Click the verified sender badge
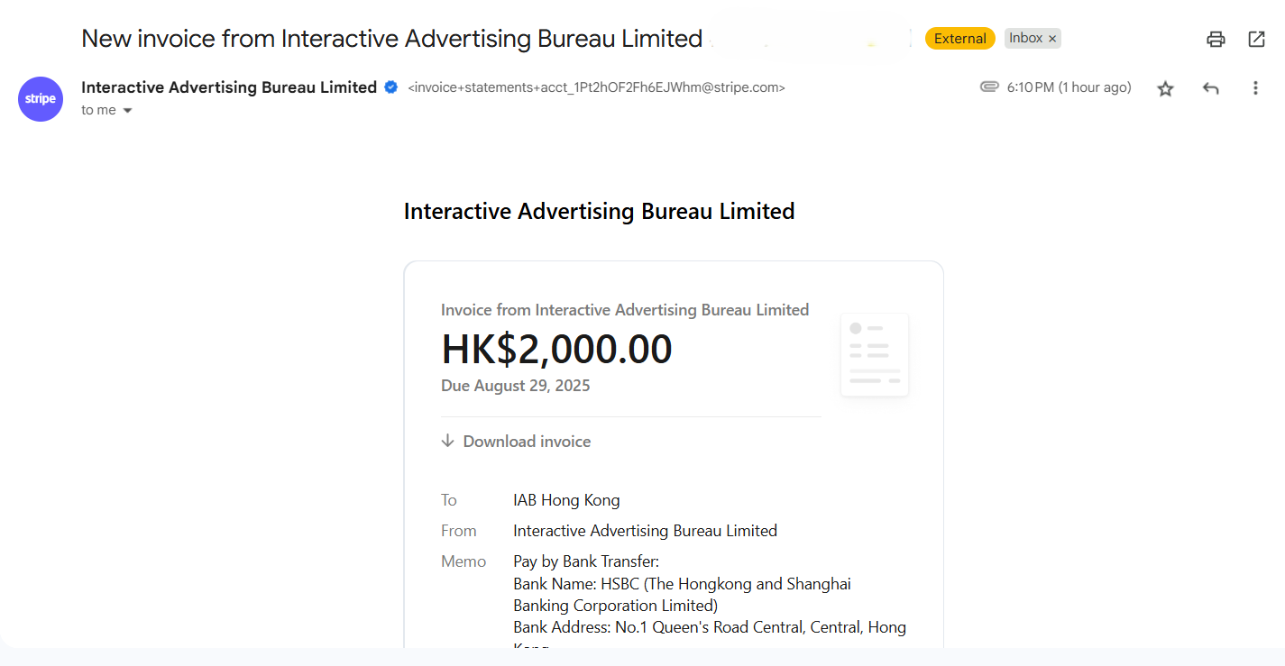Viewport: 1285px width, 666px height. tap(391, 87)
